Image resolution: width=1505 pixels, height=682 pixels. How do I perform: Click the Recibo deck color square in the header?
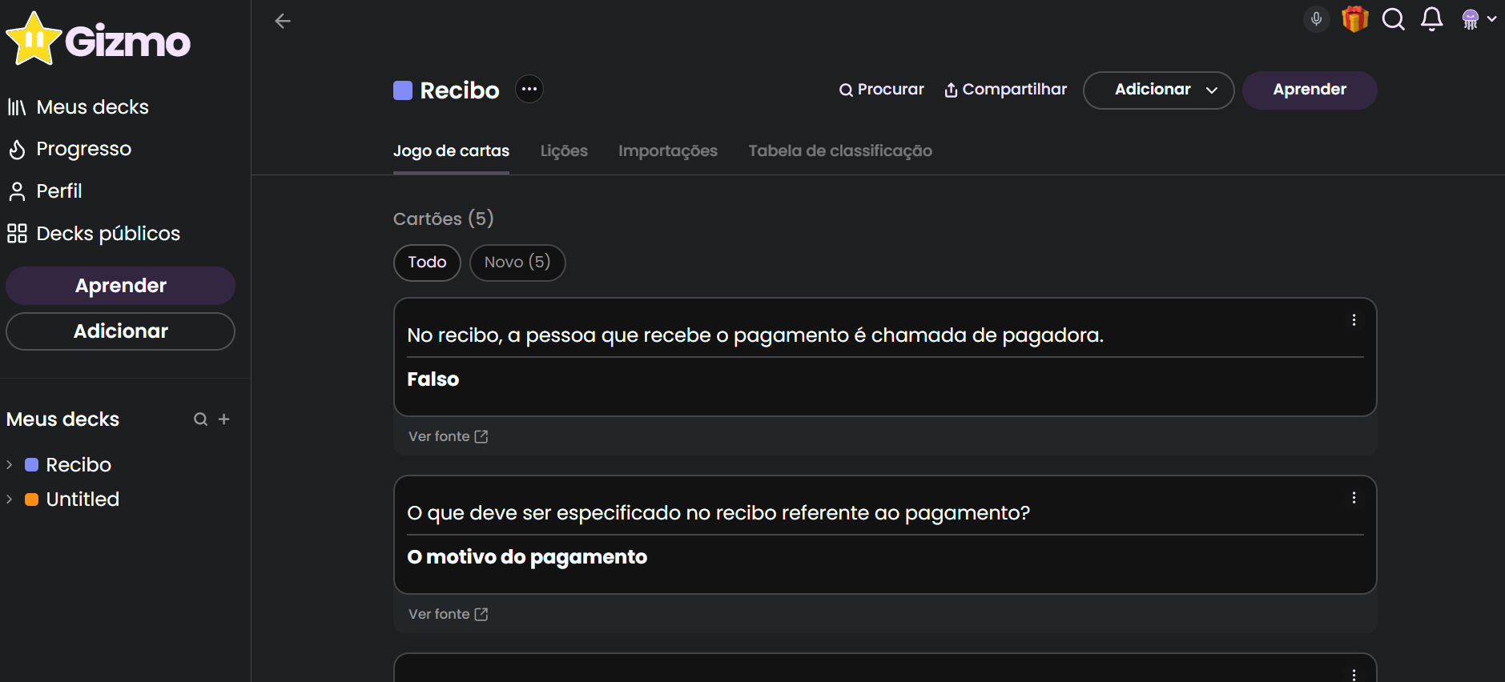tap(403, 90)
